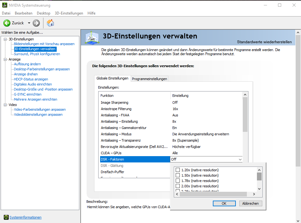Click main page scroll-up arrow
This screenshot has width=301, height=223.
pyautogui.click(x=298, y=32)
